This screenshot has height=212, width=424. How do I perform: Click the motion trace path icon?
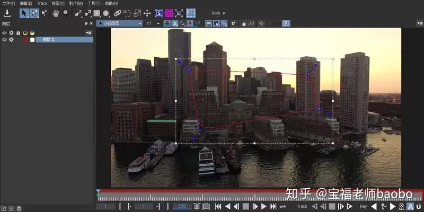tap(251, 23)
